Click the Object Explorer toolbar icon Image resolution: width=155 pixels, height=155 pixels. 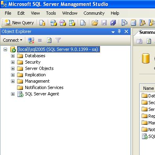(142, 23)
